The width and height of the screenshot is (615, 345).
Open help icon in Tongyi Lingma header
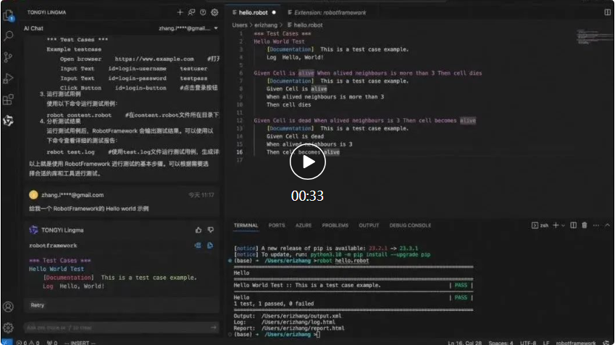[203, 12]
